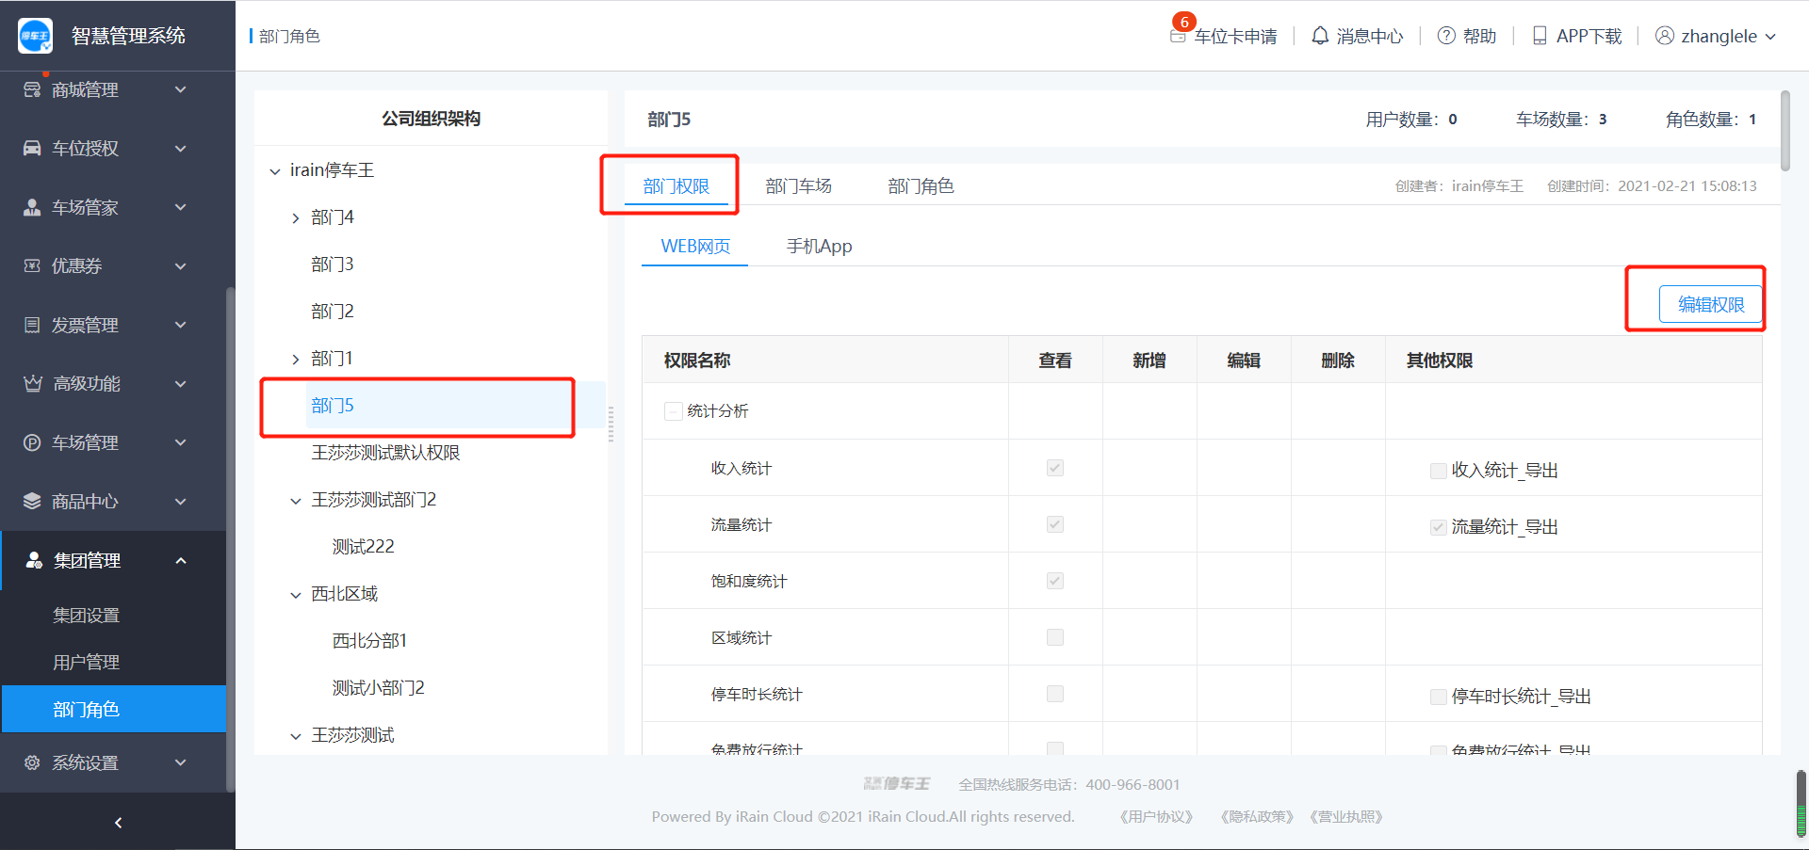Click the 集团管理 user icon

[x=34, y=560]
